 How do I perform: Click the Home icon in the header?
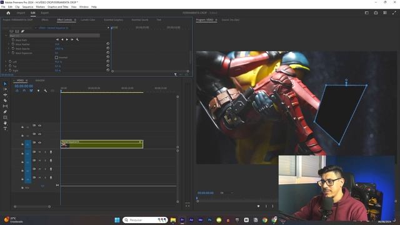[x=8, y=12]
